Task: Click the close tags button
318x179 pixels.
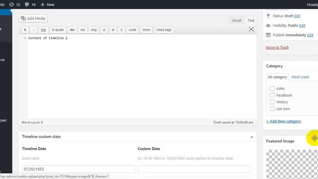Action: point(164,30)
